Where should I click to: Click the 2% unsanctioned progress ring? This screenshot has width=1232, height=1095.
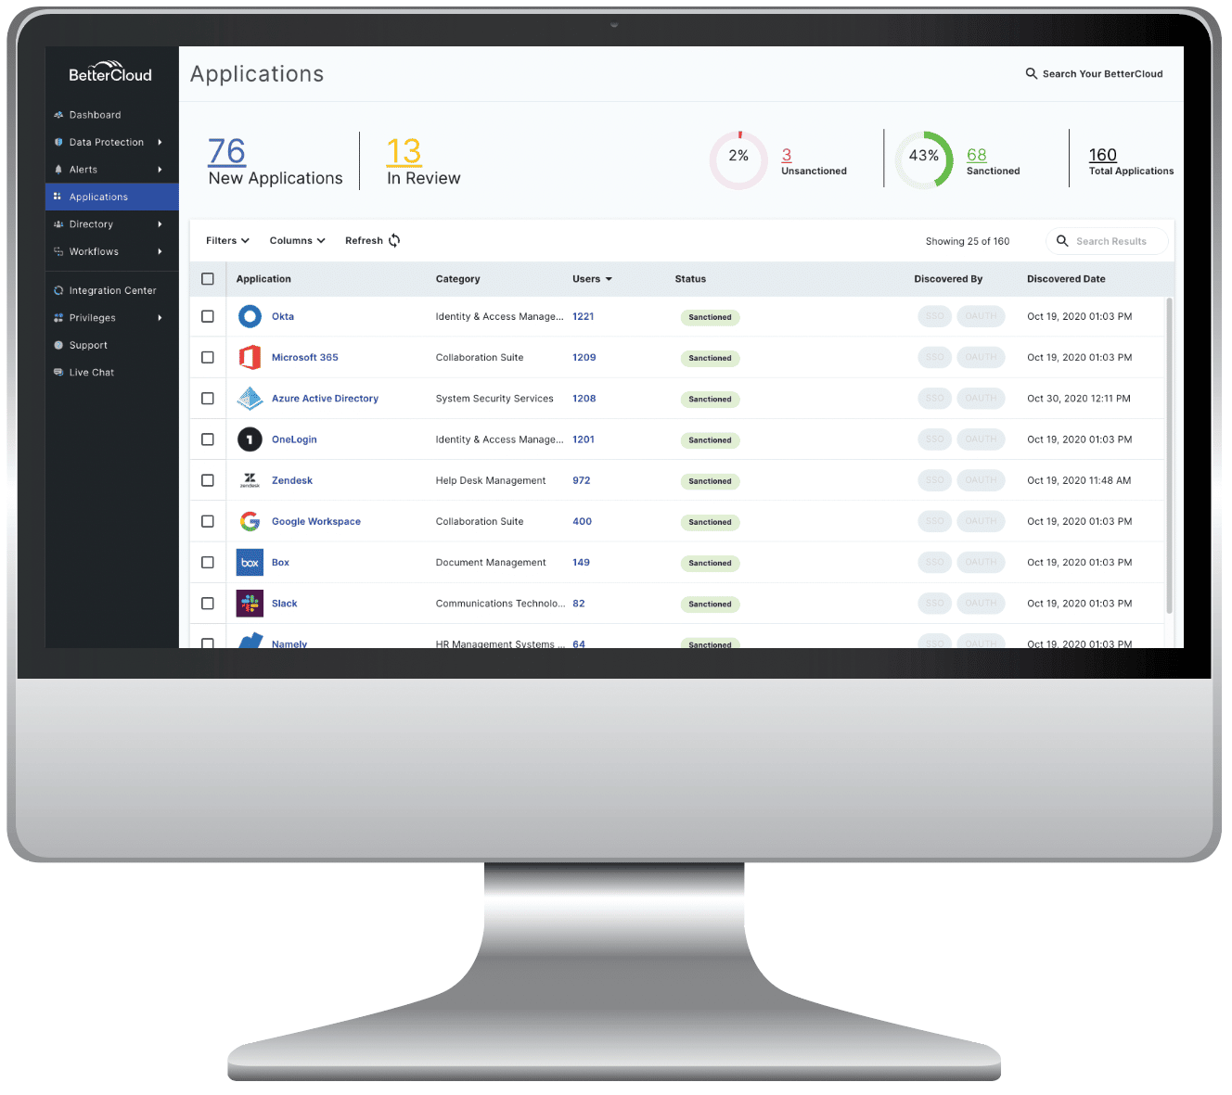pos(738,159)
